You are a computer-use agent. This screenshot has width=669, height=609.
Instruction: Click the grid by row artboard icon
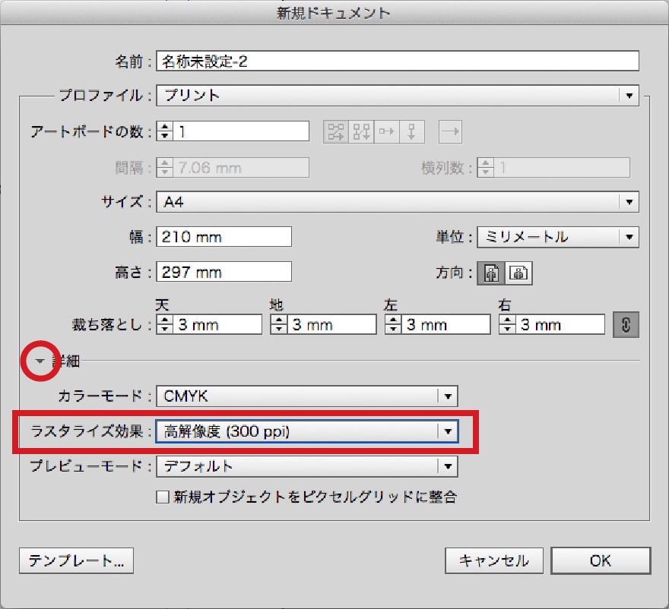(x=335, y=131)
